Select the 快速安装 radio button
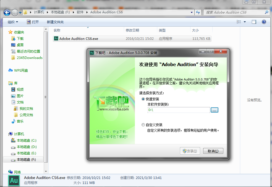This screenshot has width=272, height=187. coord(143,99)
